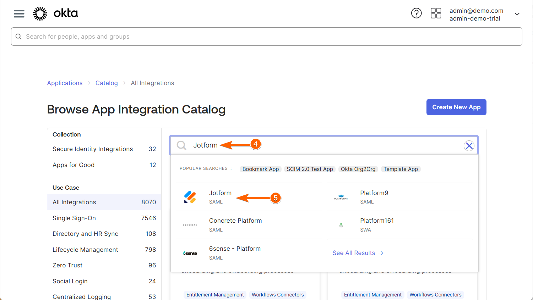Screen dimensions: 533x300
Task: Open the help question mark icon
Action: 416,13
